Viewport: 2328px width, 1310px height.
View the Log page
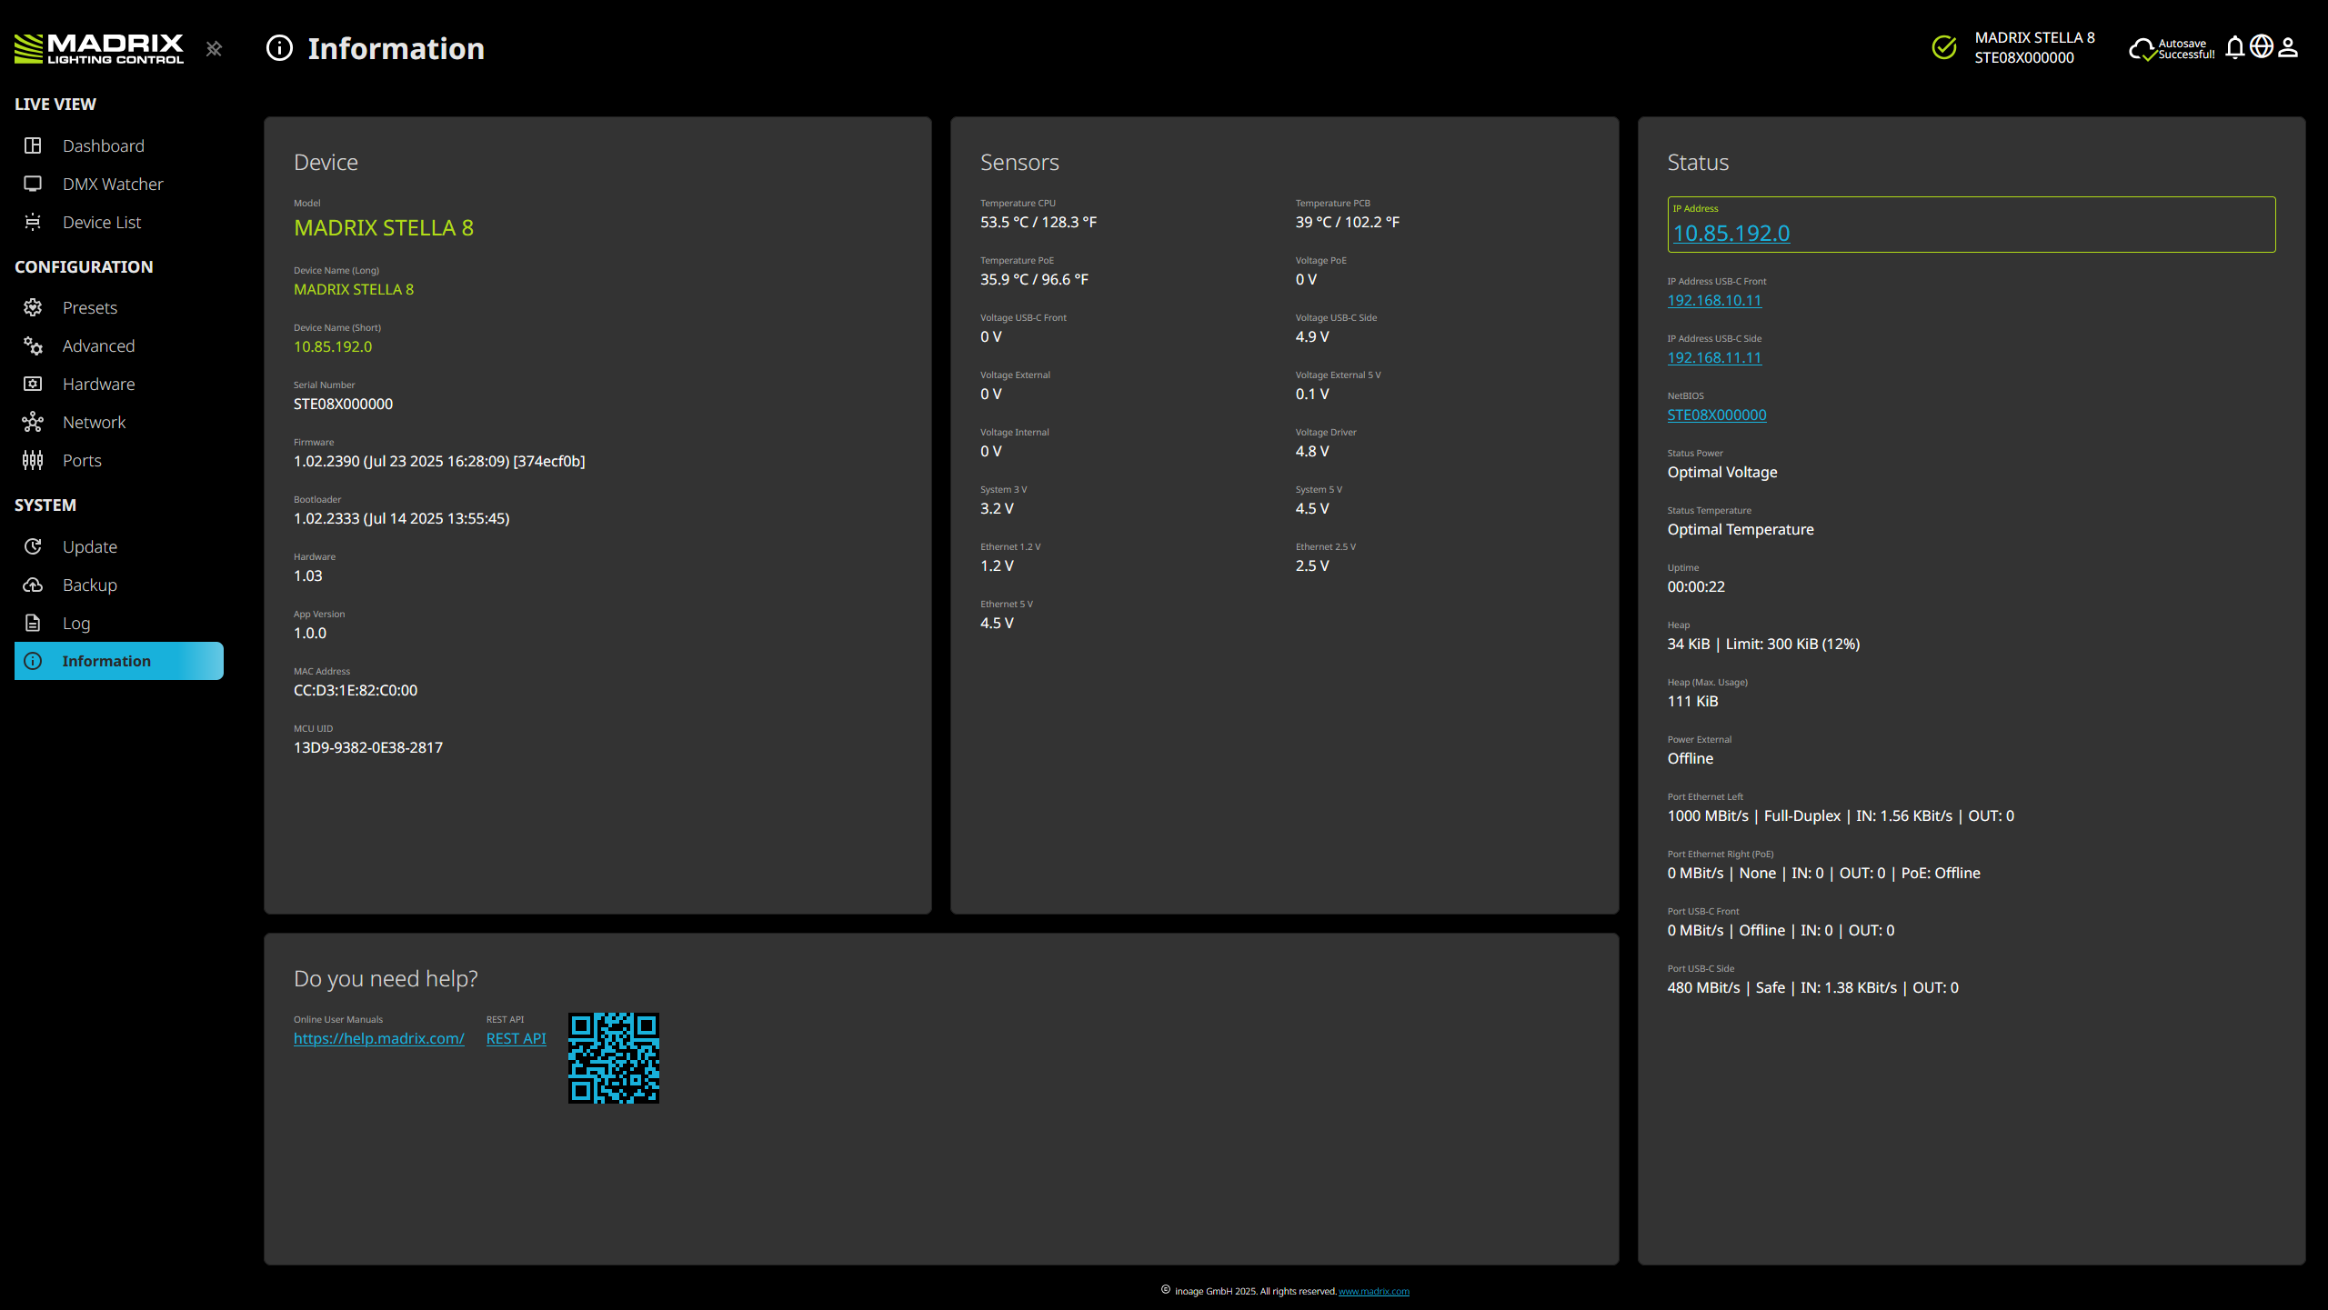76,623
